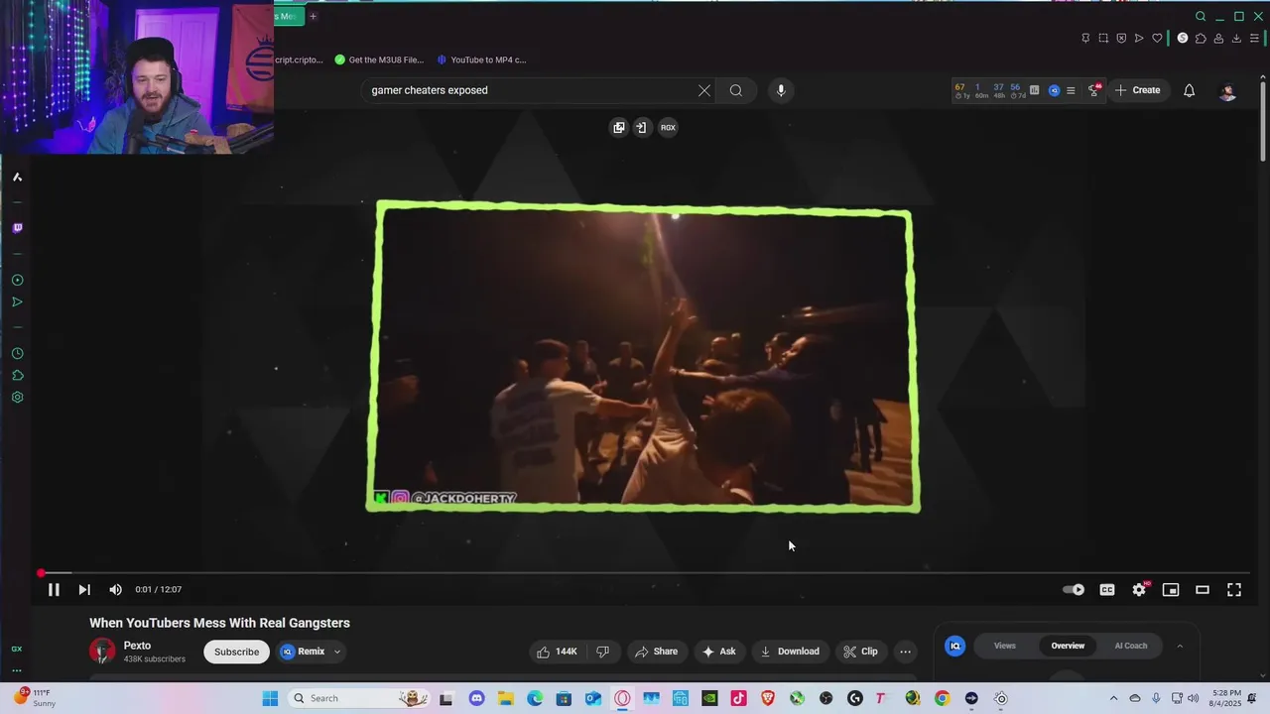Screen dimensions: 1270x714
Task: Open browser tab search magnifier
Action: point(1201,16)
